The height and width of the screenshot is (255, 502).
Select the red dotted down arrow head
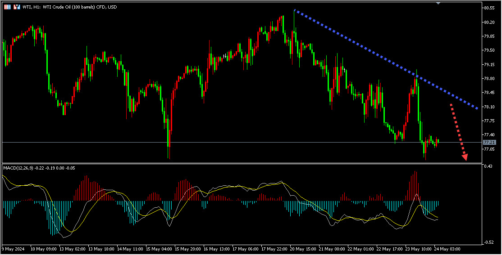click(465, 157)
